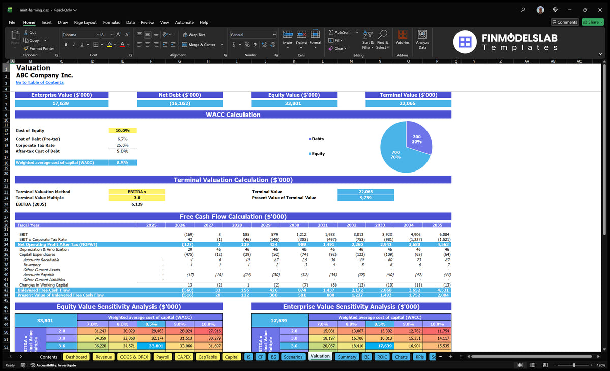610x371 pixels.
Task: Open the font size dropdown
Action: 112,35
